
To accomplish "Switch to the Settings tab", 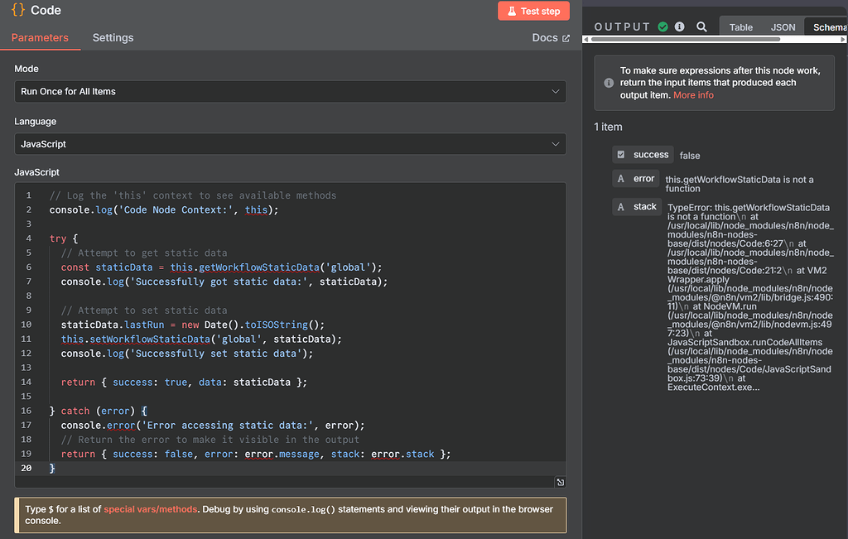I will [113, 38].
